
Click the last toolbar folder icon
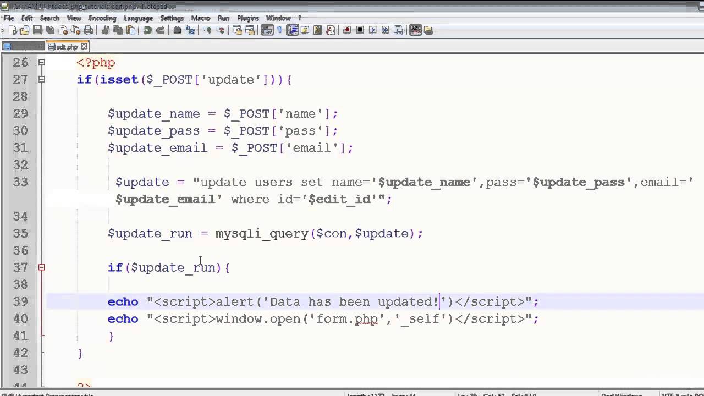428,30
